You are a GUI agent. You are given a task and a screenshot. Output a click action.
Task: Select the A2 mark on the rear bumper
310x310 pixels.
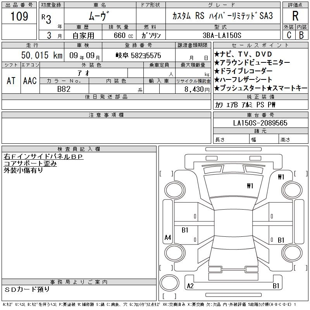click(x=190, y=286)
